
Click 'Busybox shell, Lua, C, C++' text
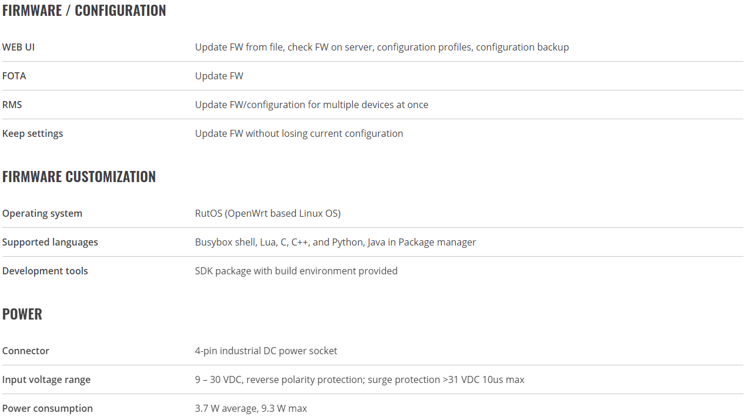click(x=252, y=242)
